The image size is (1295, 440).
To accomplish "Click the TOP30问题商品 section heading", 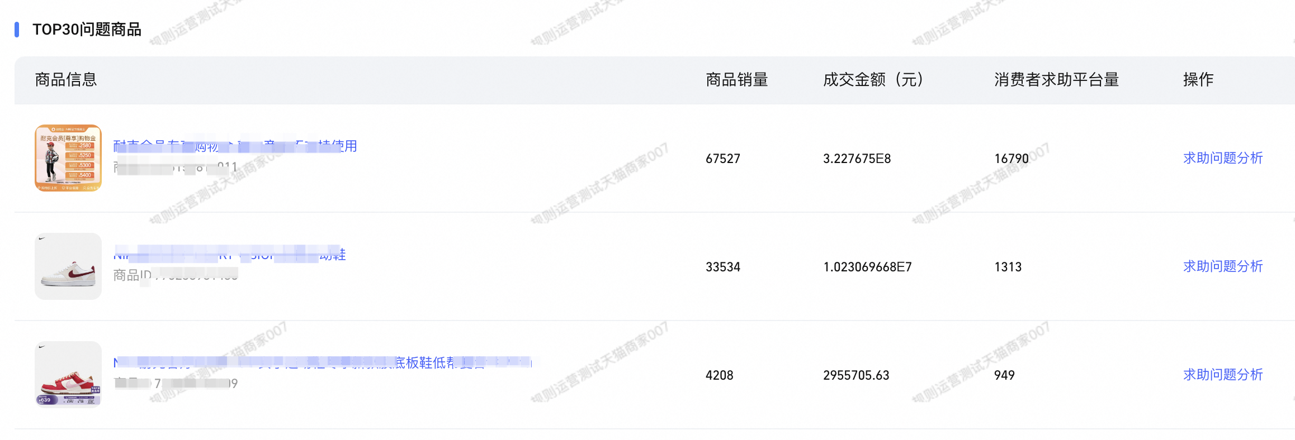I will [87, 30].
